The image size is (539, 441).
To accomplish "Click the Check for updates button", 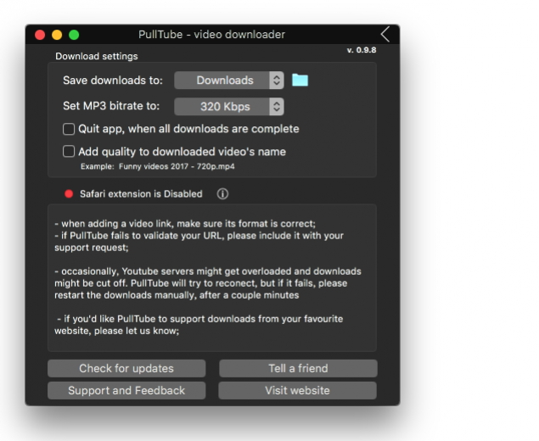I will 126,368.
